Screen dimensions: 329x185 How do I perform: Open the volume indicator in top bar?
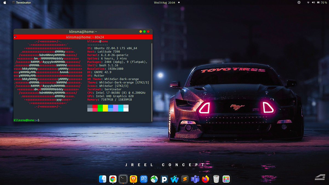[x=313, y=2]
